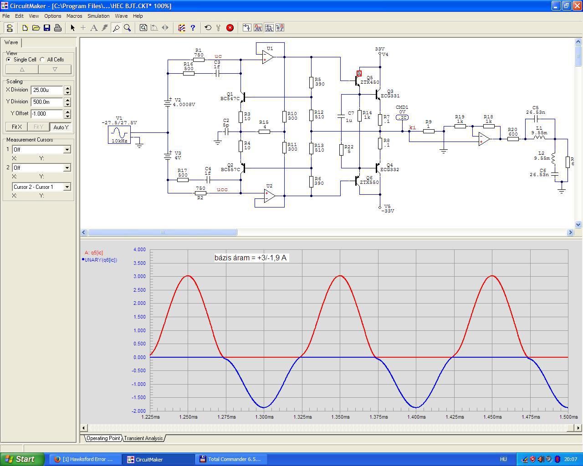Viewport: 583px width, 466px height.
Task: Open Measurement Cursor 1 dropdown
Action: point(67,150)
